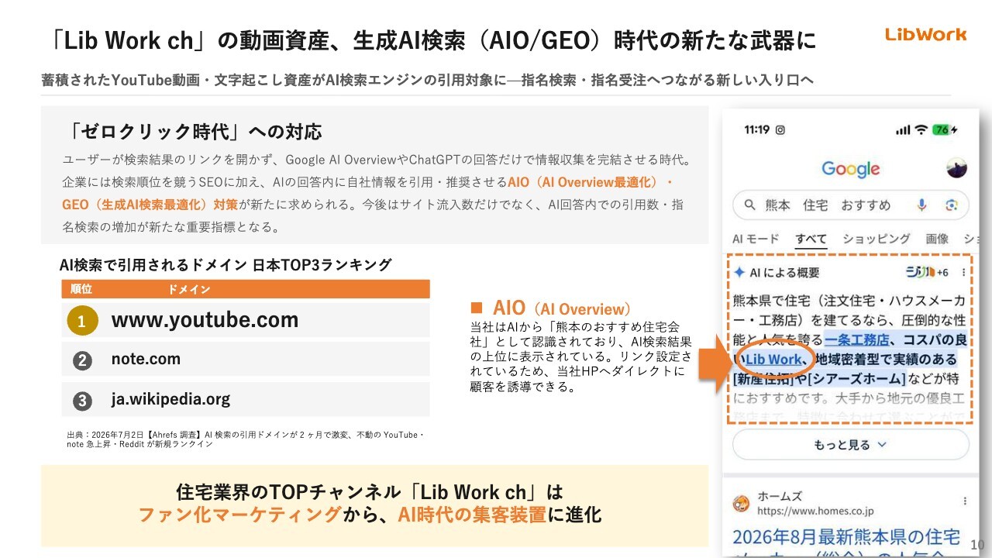Click the number 3 rank badge beside ja.wikipedia.org

point(82,401)
